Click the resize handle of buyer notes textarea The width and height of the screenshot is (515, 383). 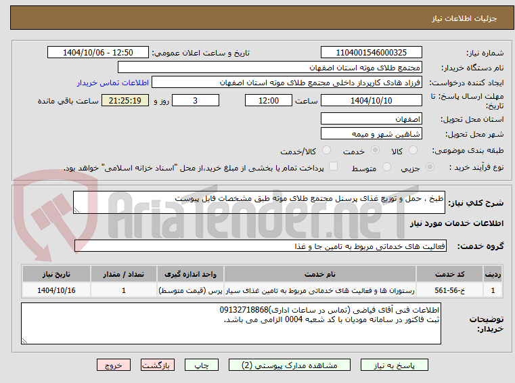(x=24, y=341)
